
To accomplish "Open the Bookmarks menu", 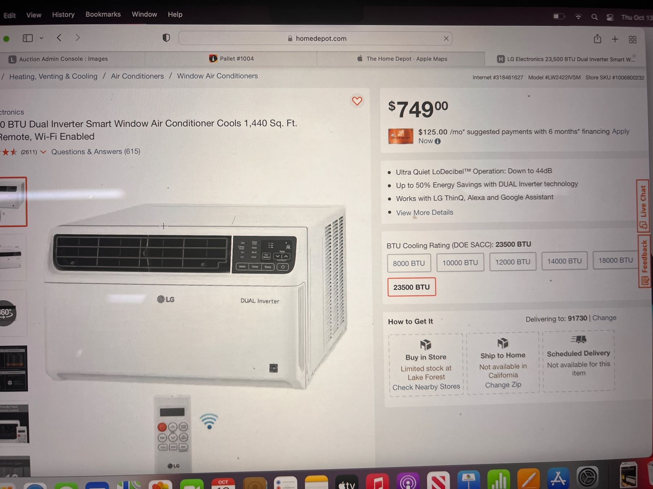I will 103,14.
